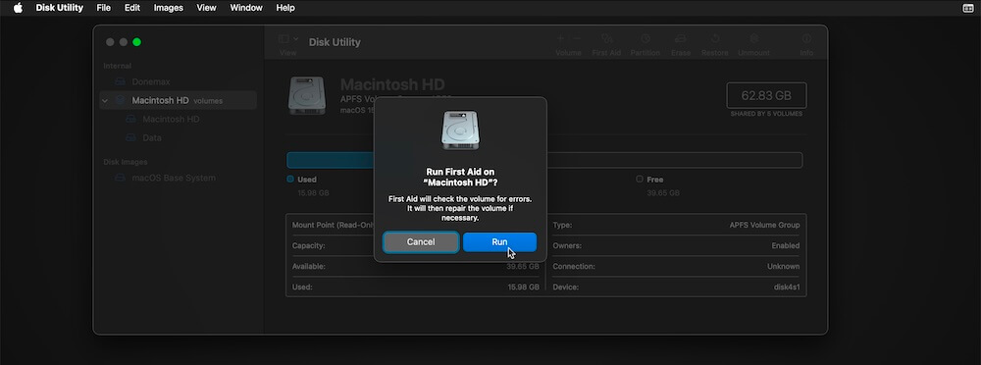Click the APFS Volume Group type value
Screen dimensions: 981x365
tap(764, 225)
